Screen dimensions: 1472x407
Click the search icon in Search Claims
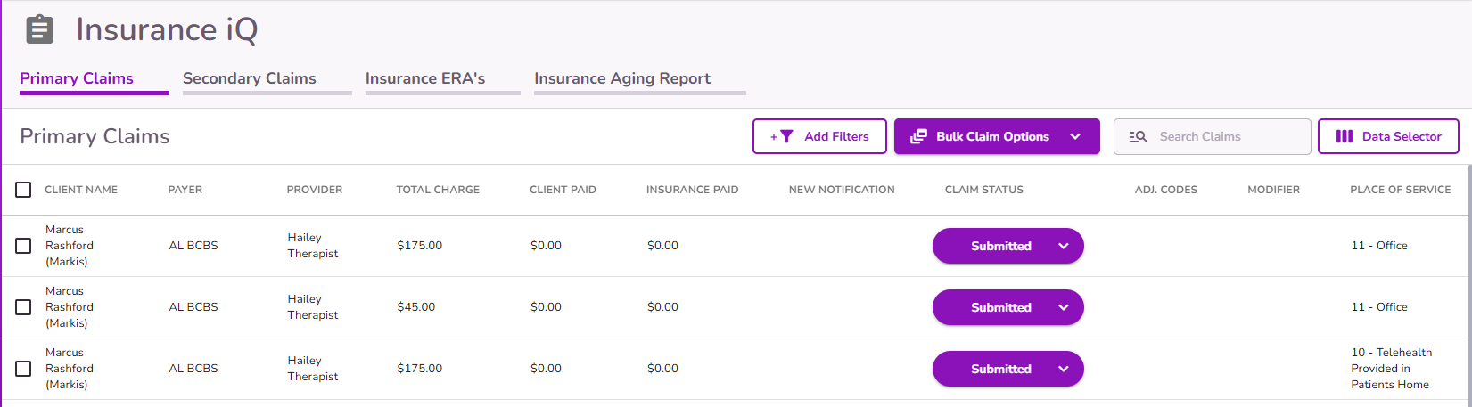pos(1138,136)
